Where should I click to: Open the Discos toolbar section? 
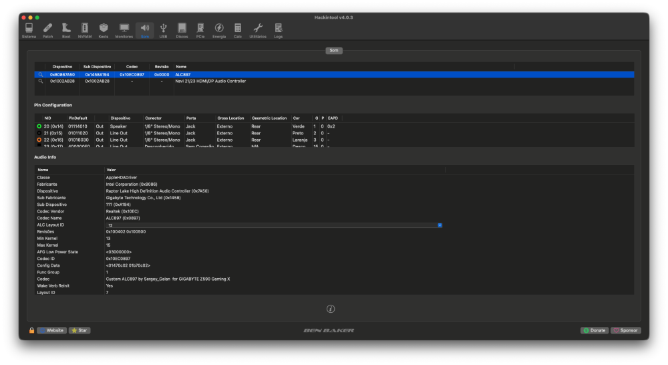(182, 31)
